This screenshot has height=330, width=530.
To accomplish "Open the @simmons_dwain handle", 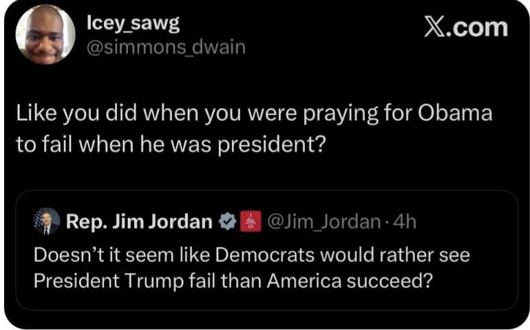I will 166,47.
